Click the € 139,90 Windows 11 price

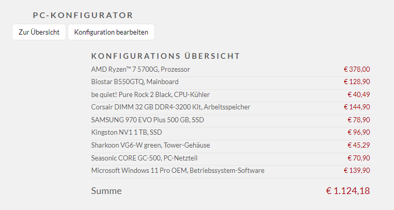point(357,170)
